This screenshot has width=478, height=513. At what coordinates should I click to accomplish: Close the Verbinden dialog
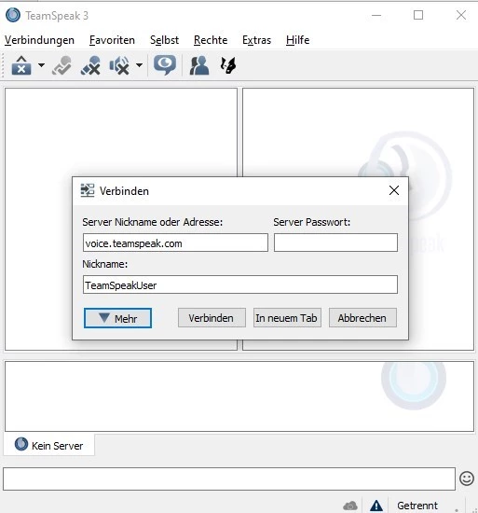(x=394, y=190)
